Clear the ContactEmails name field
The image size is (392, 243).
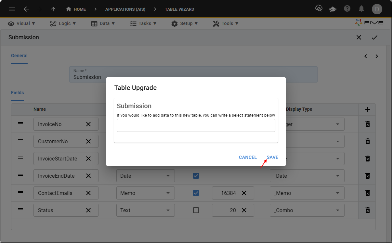coord(88,193)
